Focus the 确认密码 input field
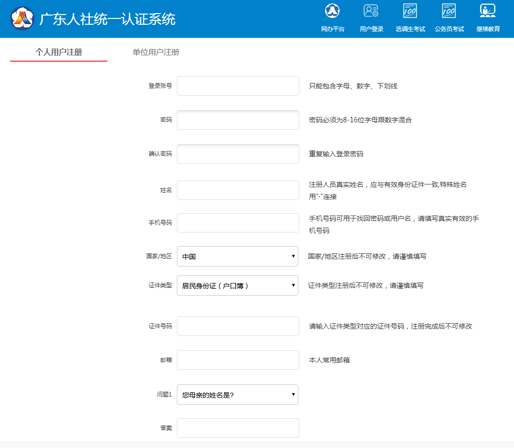This screenshot has height=448, width=514. 238,154
